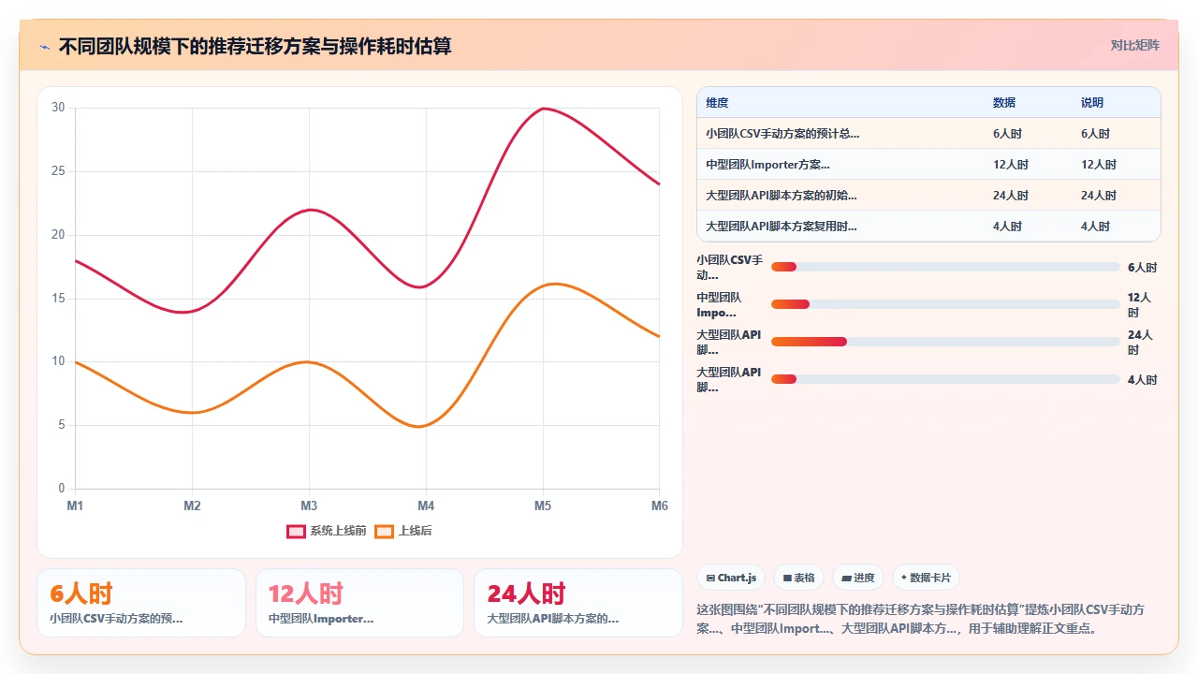Select the 表格 tag chip
1198x674 pixels.
(798, 578)
